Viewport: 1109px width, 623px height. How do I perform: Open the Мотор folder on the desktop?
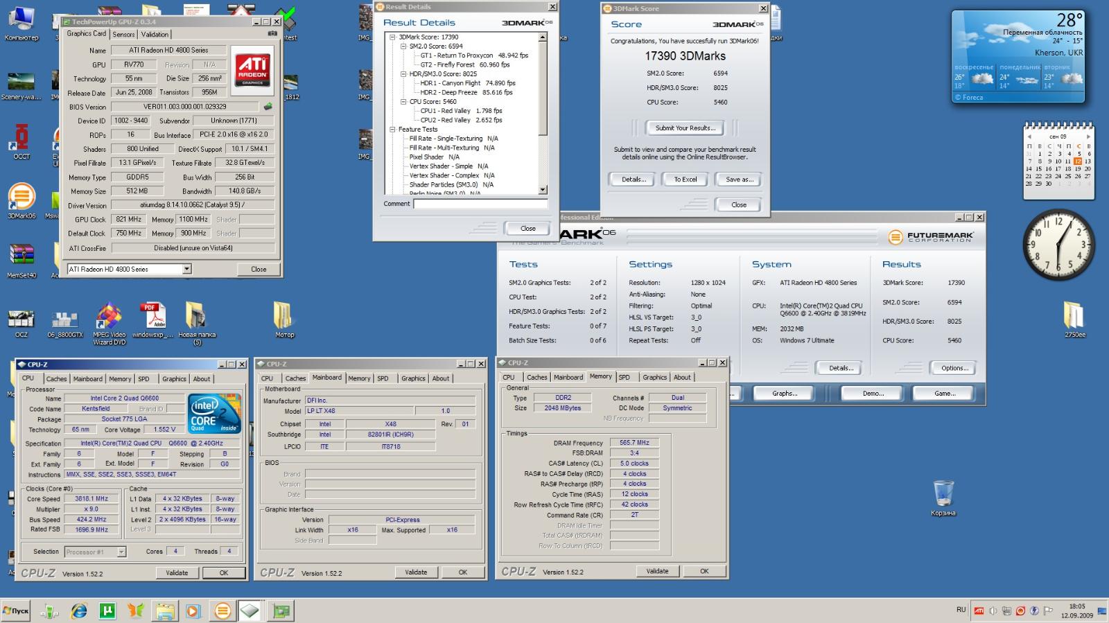click(284, 319)
